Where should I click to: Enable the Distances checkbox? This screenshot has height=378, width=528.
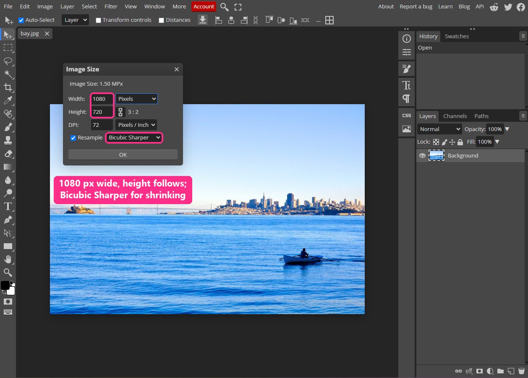click(x=161, y=20)
